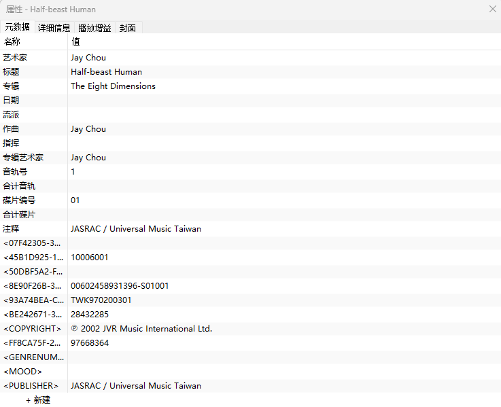Click the empty 指挥 value field
Image resolution: width=501 pixels, height=407 pixels.
284,143
